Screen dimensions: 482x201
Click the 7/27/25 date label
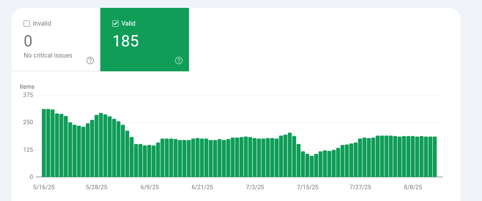361,187
